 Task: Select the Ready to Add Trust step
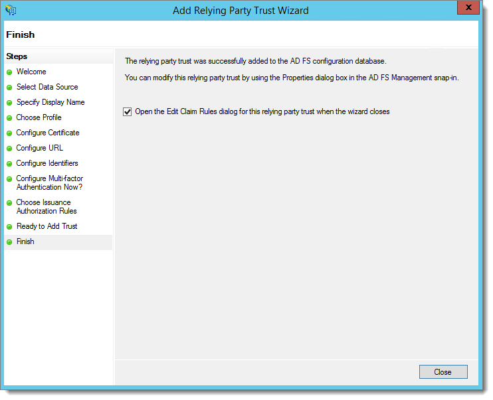[47, 226]
